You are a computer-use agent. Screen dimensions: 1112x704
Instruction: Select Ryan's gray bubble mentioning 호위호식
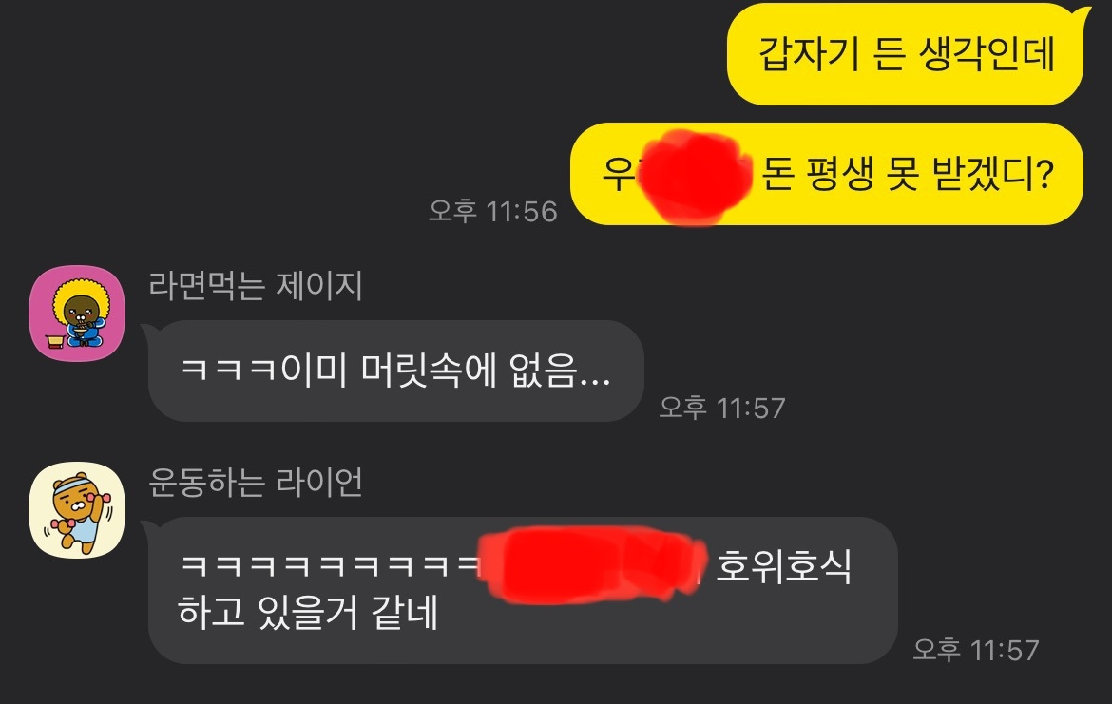[523, 590]
